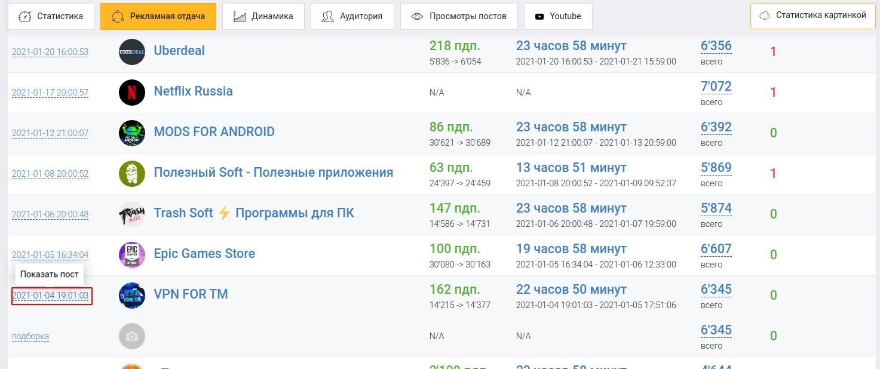
Task: Click the 22 часов 50 минут duration
Action: [x=571, y=290]
